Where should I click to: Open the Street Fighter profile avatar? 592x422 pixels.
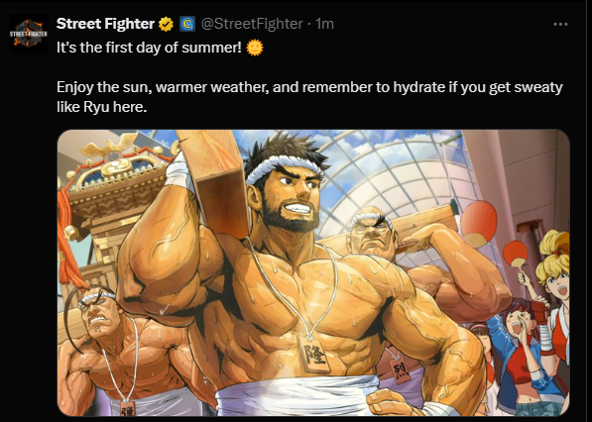point(29,34)
